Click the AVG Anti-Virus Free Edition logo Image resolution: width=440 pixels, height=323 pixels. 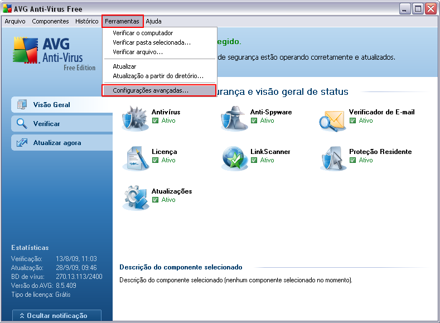pos(54,54)
